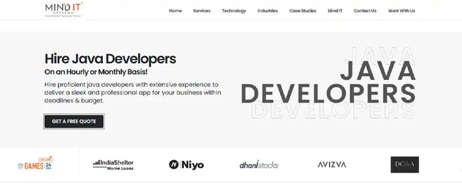Click the paragraph about proficient java developers

coord(133,92)
